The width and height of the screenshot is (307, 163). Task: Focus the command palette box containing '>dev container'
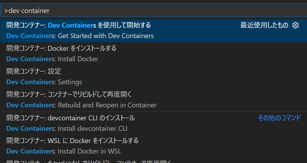154,10
